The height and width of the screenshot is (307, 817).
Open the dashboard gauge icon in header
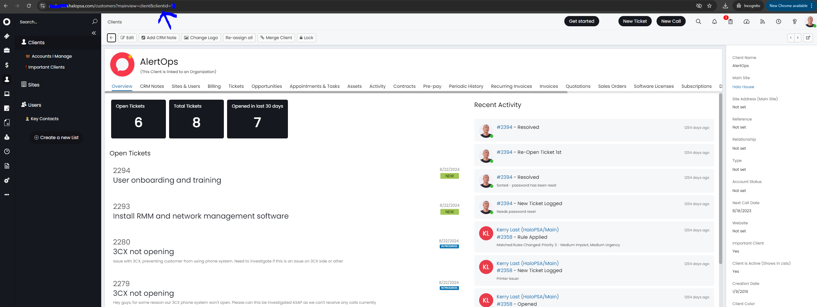click(x=746, y=21)
